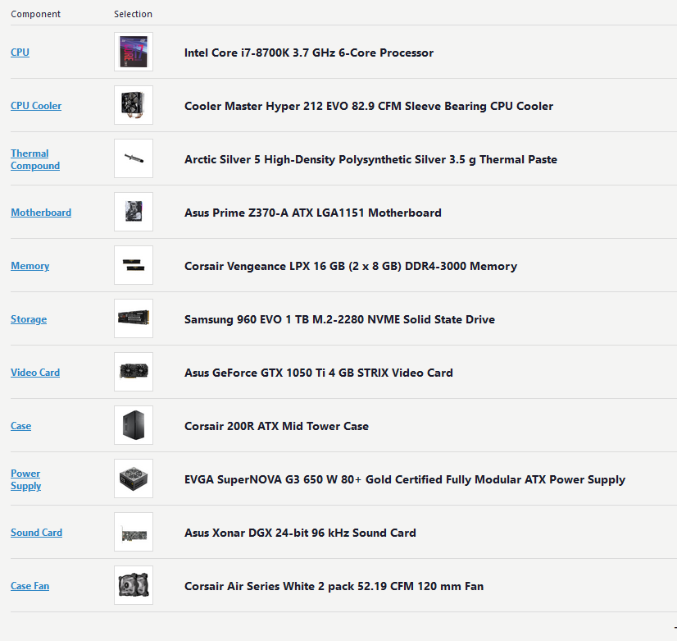The height and width of the screenshot is (641, 677).
Task: Select Corsair Vengeance LPX 16 GB name
Action: click(351, 266)
